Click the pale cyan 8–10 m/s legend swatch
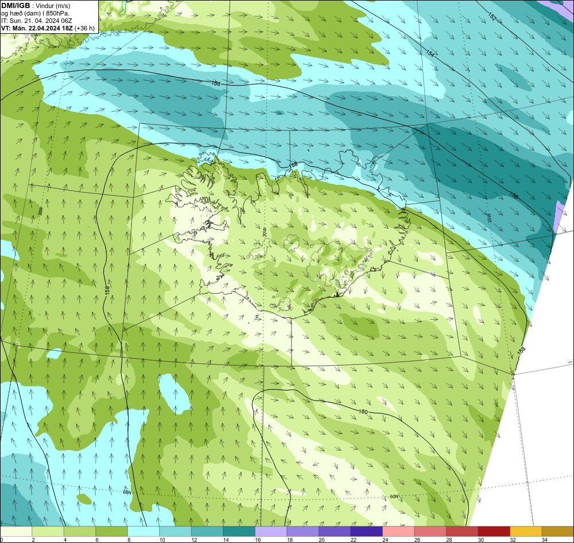Viewport: 574px width, 543px height. click(143, 532)
